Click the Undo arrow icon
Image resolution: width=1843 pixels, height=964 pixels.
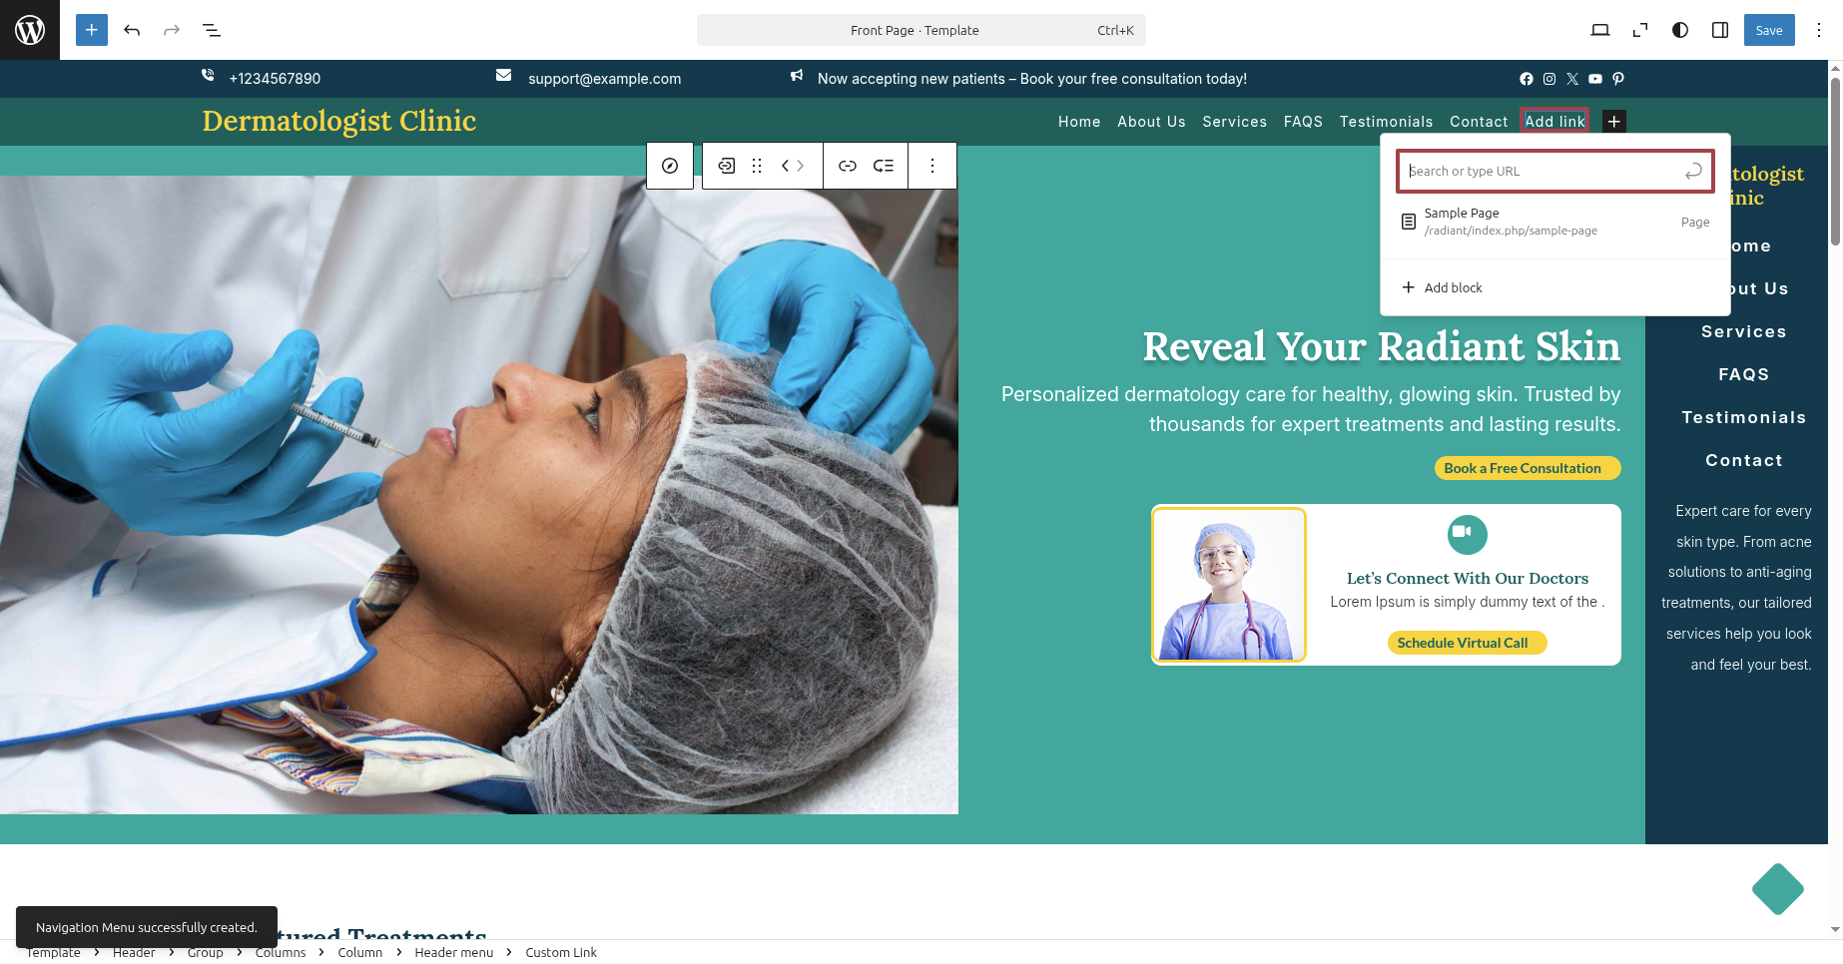pyautogui.click(x=132, y=30)
